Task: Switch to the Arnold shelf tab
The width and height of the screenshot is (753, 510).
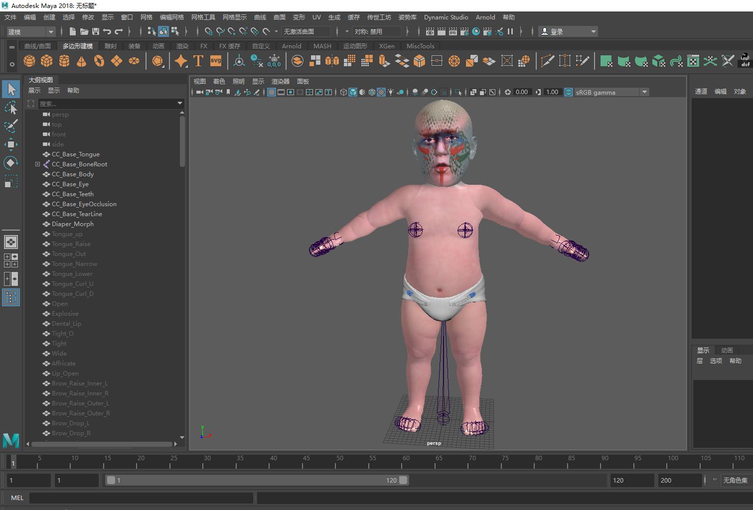Action: point(292,46)
